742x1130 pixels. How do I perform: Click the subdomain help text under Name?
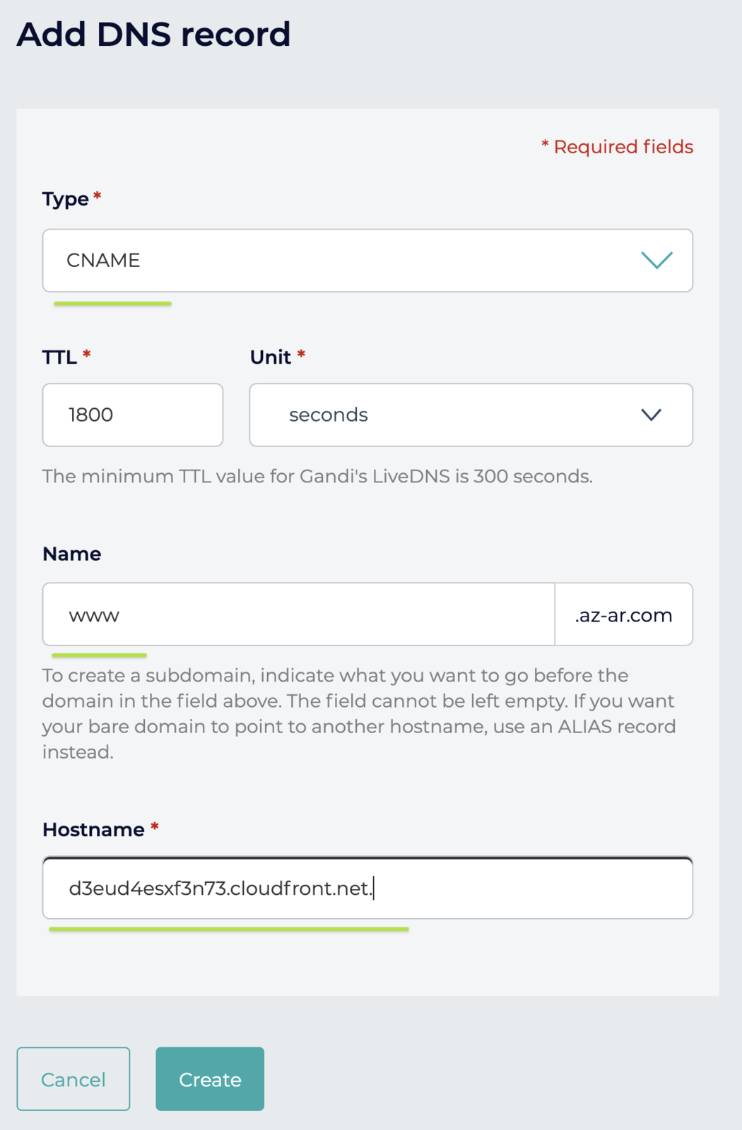[359, 713]
